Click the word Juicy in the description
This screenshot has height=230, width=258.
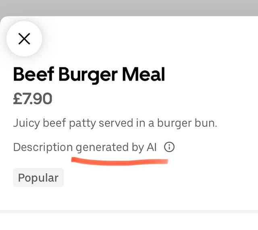point(27,123)
